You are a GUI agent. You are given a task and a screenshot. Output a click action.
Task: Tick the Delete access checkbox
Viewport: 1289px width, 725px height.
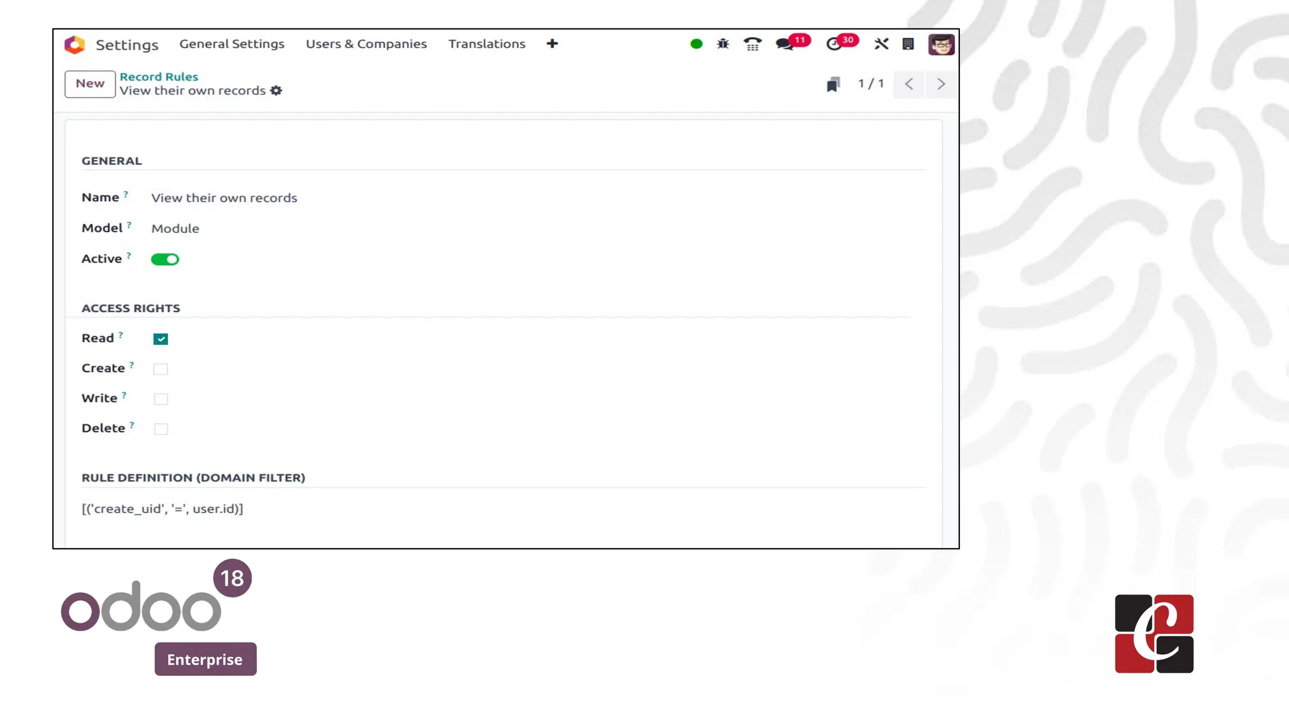(x=160, y=429)
